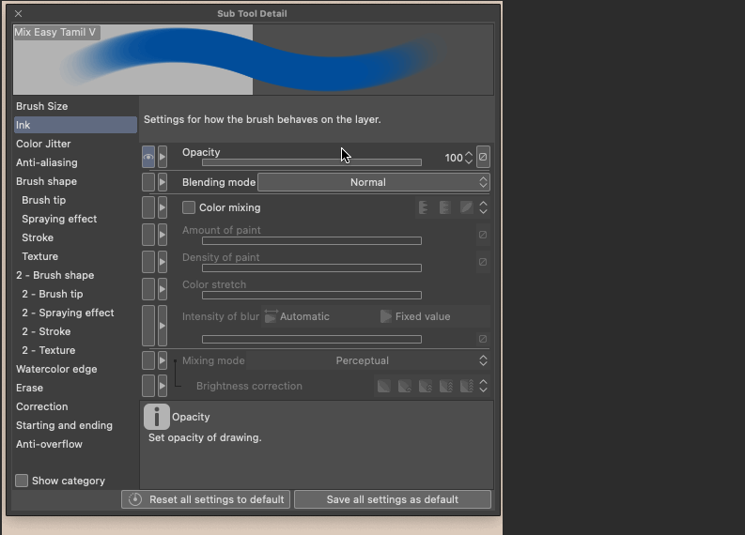745x535 pixels.
Task: Open the Brush Size category
Action: click(x=75, y=106)
